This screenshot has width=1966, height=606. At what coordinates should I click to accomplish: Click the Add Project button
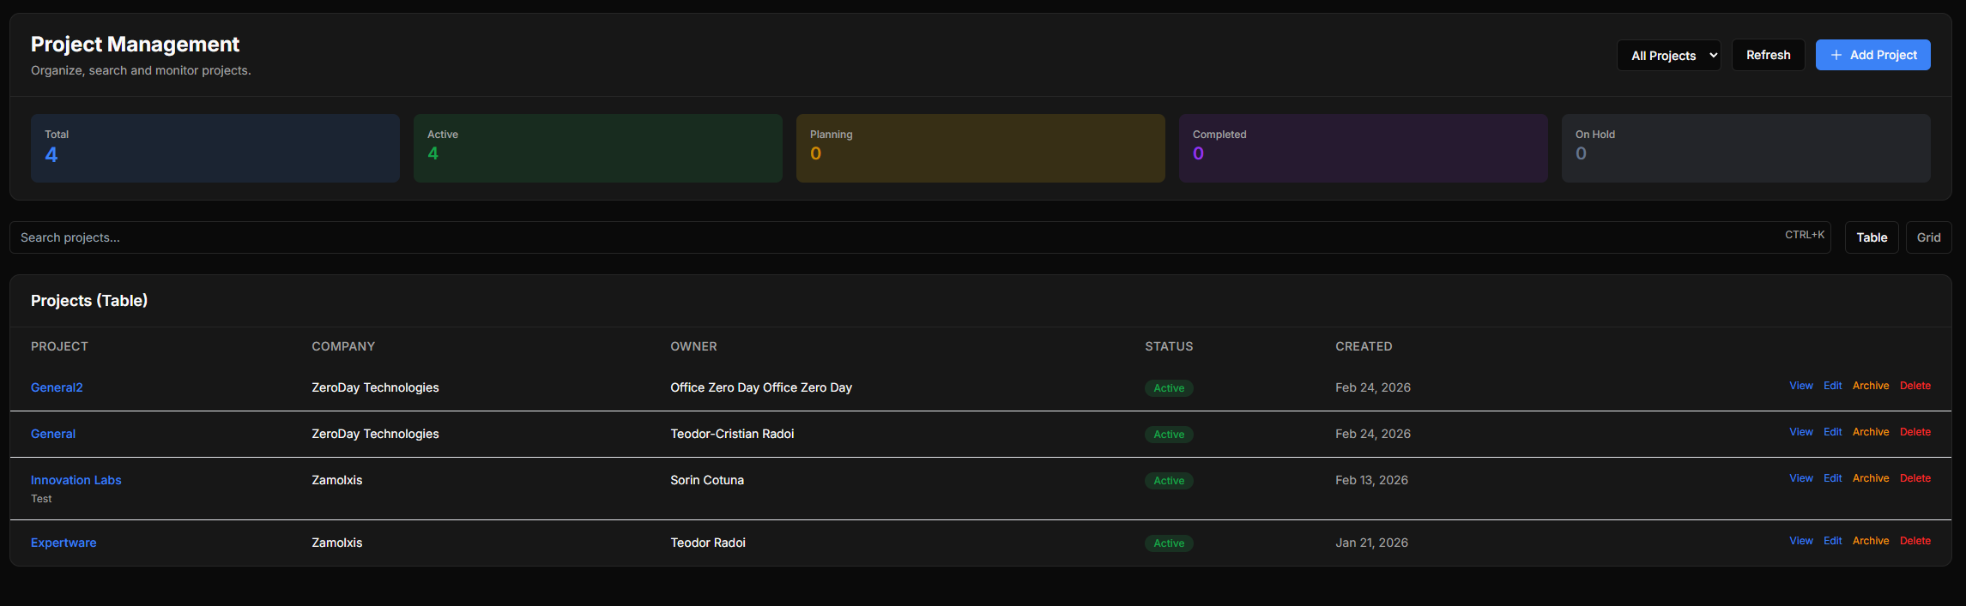(1872, 55)
